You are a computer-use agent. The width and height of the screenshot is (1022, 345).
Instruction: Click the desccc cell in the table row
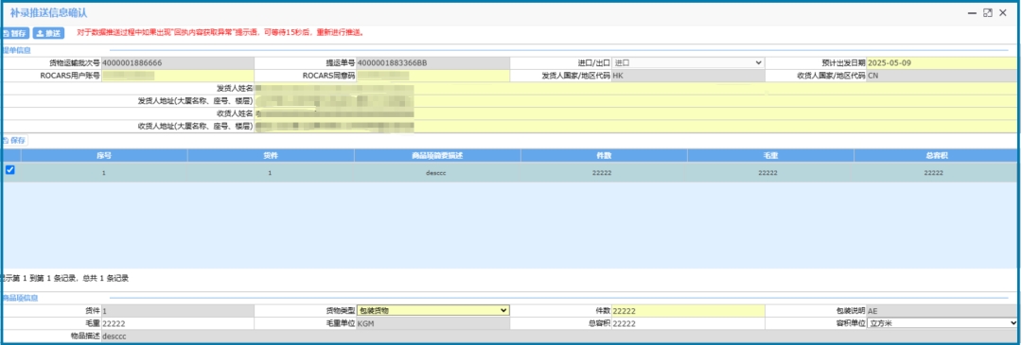[x=437, y=172]
